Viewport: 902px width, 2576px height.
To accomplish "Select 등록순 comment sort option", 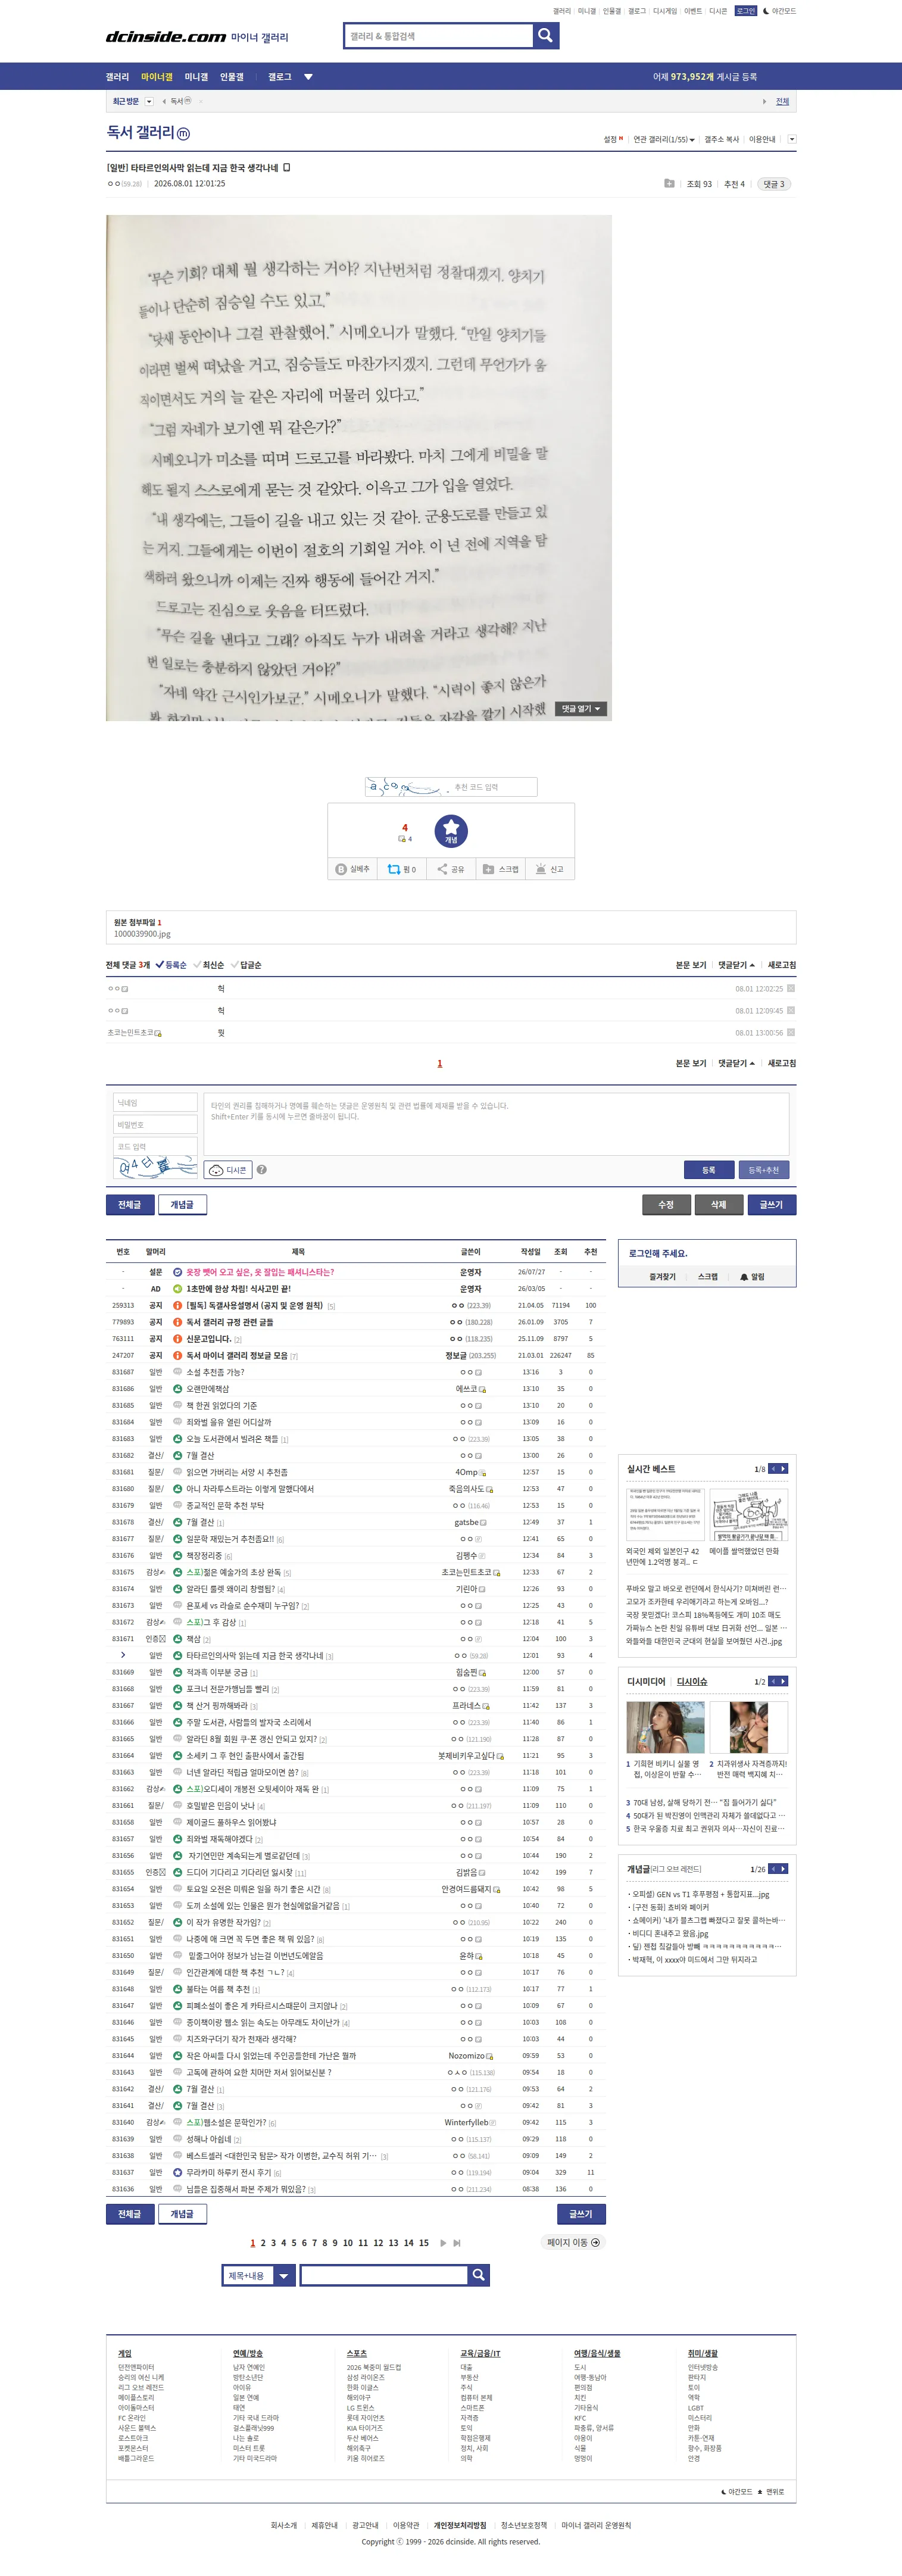I will click(171, 965).
